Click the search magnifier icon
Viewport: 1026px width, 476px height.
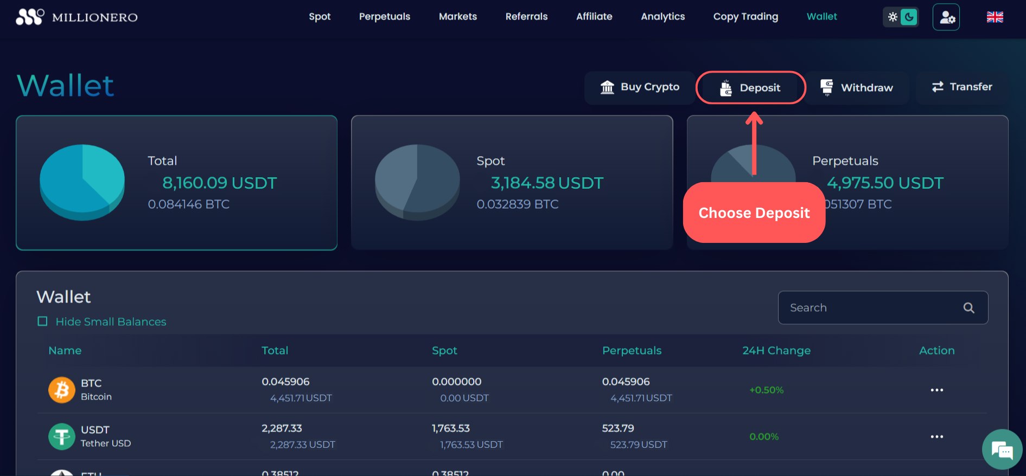click(x=968, y=308)
